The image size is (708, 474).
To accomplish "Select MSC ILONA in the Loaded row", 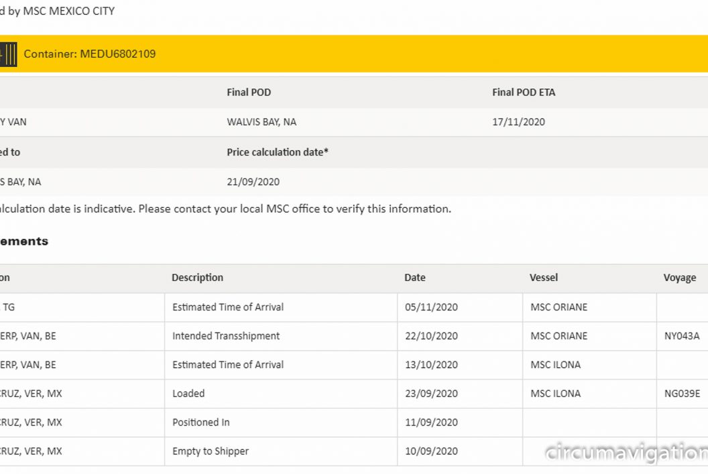I will [x=555, y=394].
